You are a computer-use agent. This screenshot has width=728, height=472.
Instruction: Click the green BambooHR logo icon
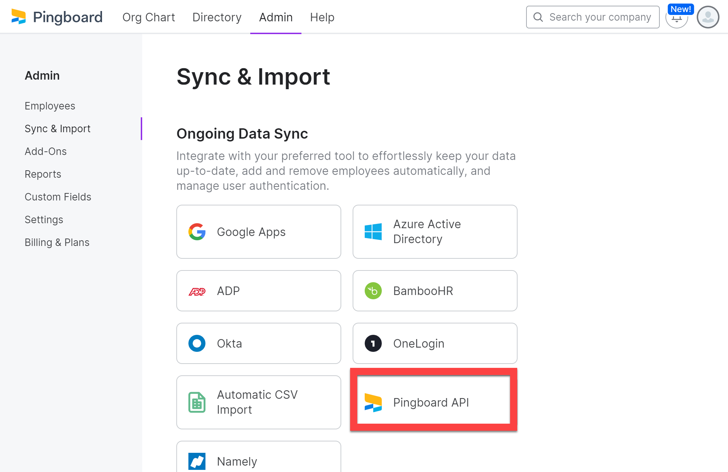373,291
